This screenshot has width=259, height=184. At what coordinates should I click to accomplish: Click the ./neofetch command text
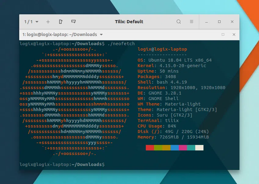[121, 44]
